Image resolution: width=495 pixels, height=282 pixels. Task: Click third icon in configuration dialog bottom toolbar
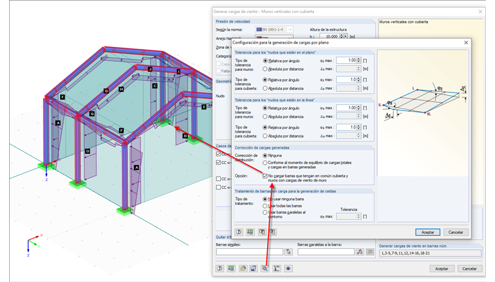click(x=262, y=232)
